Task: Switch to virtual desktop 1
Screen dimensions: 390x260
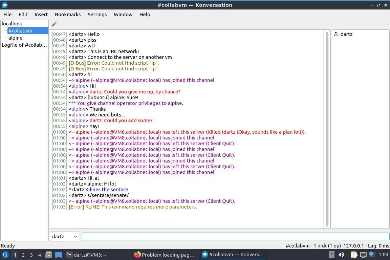Action: [x=15, y=255]
